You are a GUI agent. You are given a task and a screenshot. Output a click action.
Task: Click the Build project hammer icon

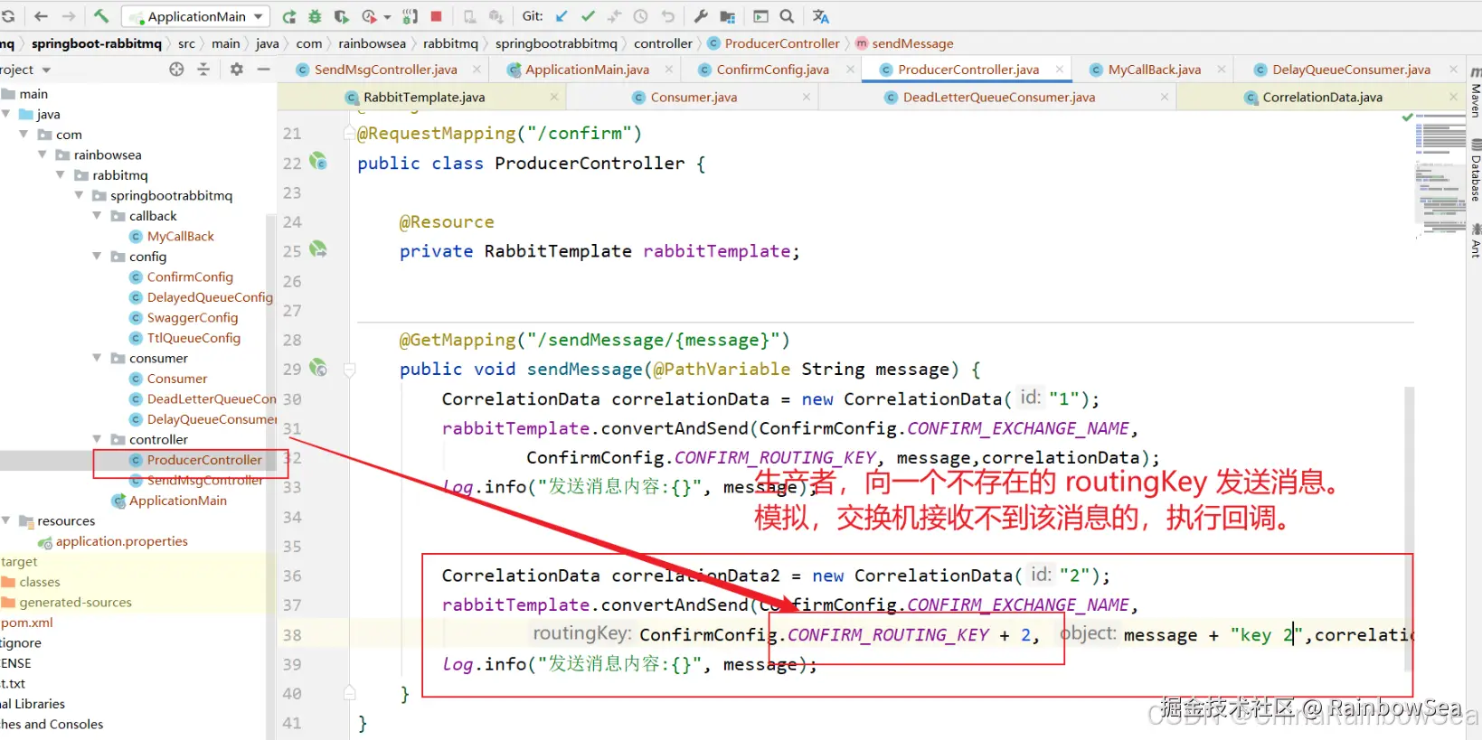click(100, 16)
